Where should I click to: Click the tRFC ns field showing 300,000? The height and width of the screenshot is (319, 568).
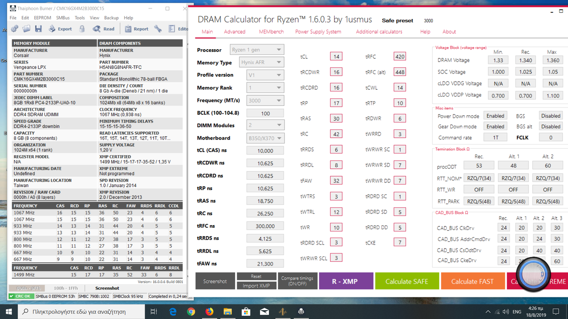pos(265,226)
